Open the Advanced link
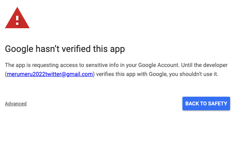238x143 pixels. coord(16,103)
